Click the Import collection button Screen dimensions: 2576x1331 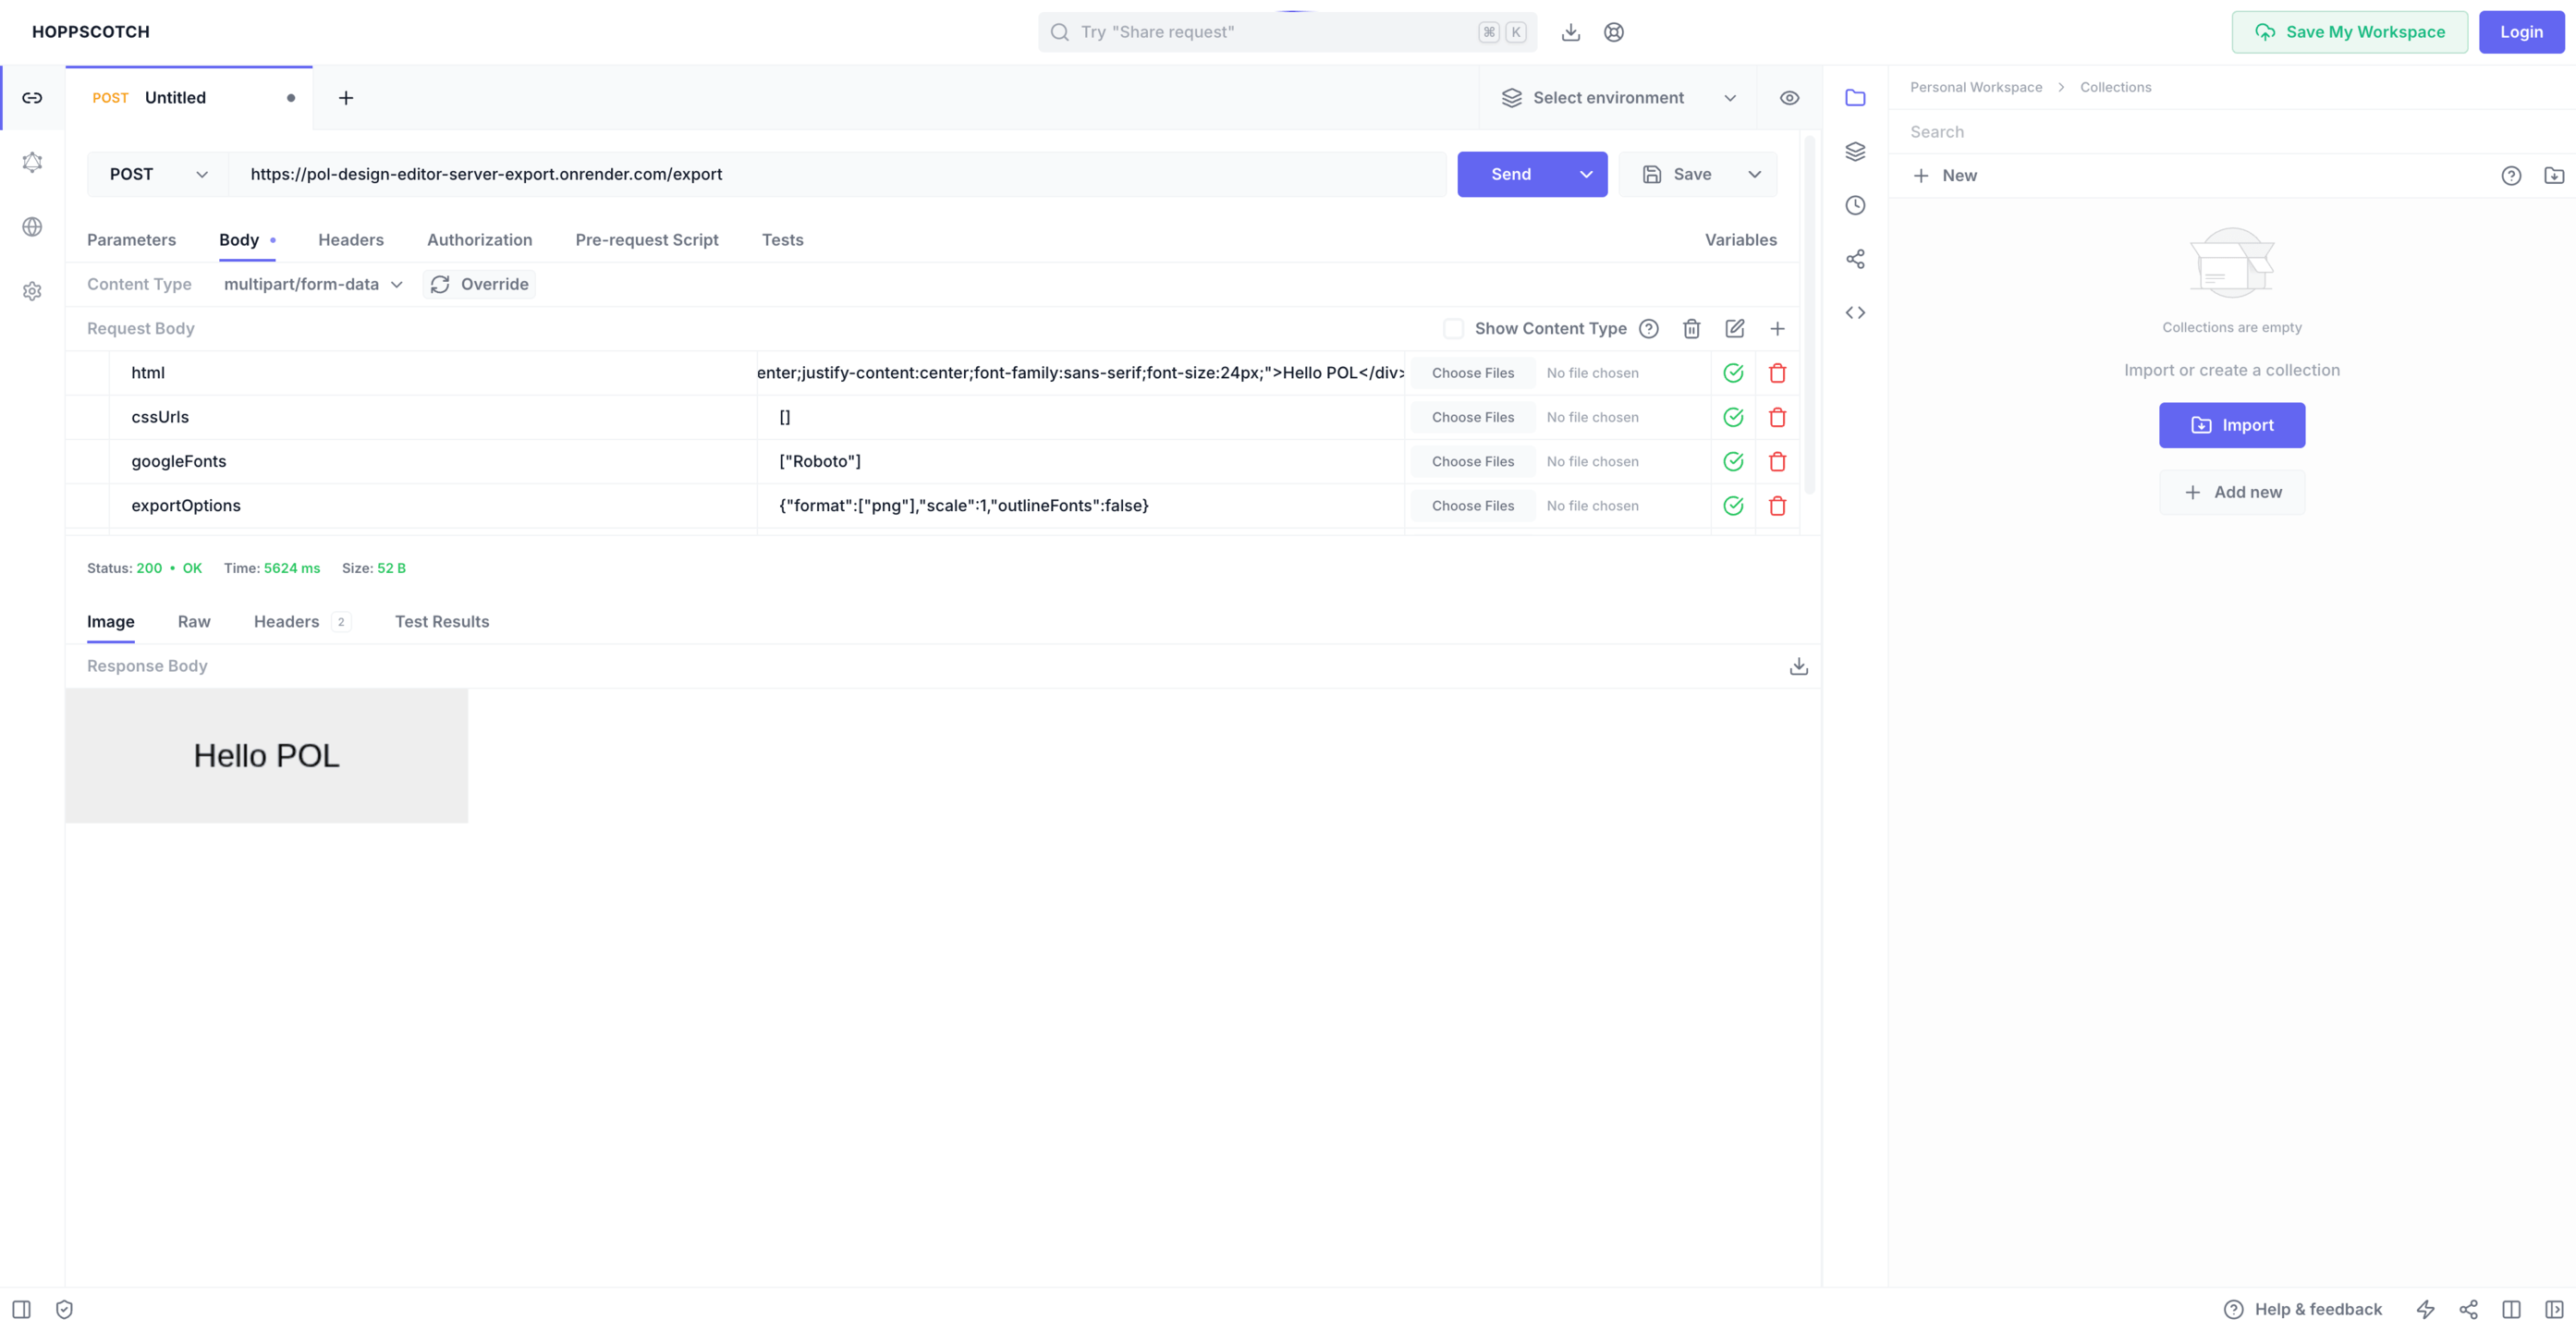(2231, 425)
